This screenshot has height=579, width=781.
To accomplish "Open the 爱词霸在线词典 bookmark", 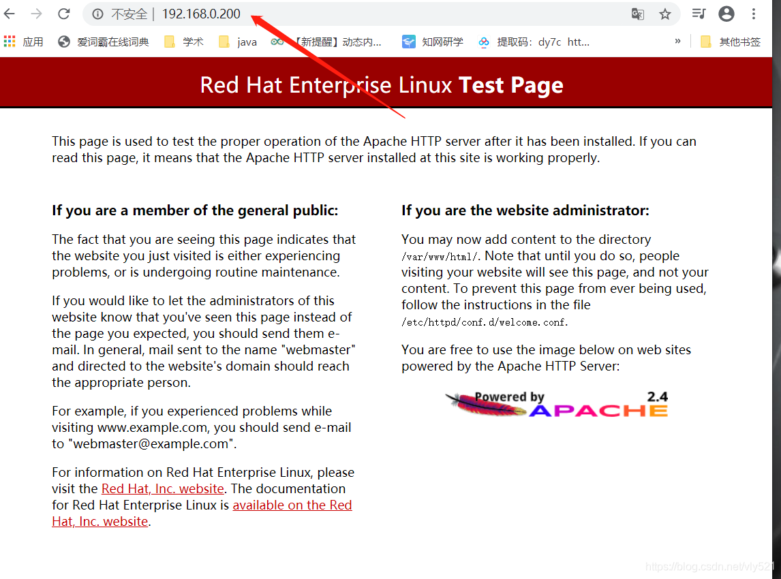I will 104,42.
